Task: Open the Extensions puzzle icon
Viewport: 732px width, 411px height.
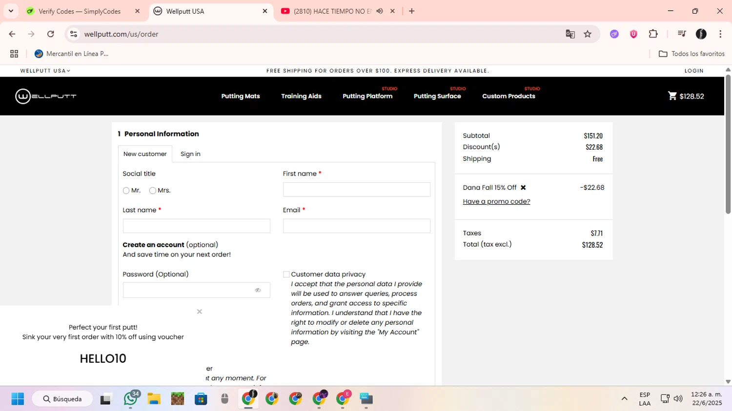Action: 653,34
